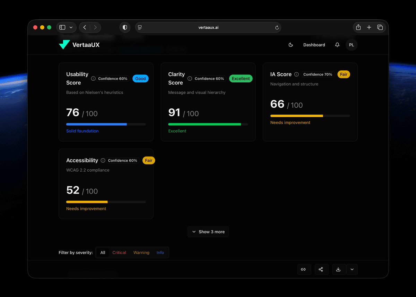Click the info icon next to IA Score
This screenshot has width=416, height=297.
(296, 74)
